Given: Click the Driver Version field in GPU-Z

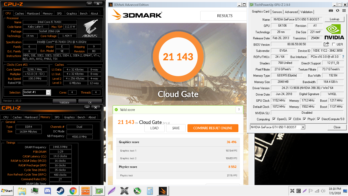Looking at the screenshot, I should [307, 88].
